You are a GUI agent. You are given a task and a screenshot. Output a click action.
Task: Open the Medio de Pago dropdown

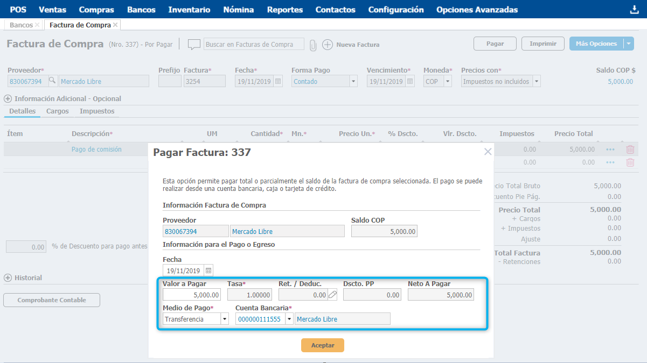(225, 319)
